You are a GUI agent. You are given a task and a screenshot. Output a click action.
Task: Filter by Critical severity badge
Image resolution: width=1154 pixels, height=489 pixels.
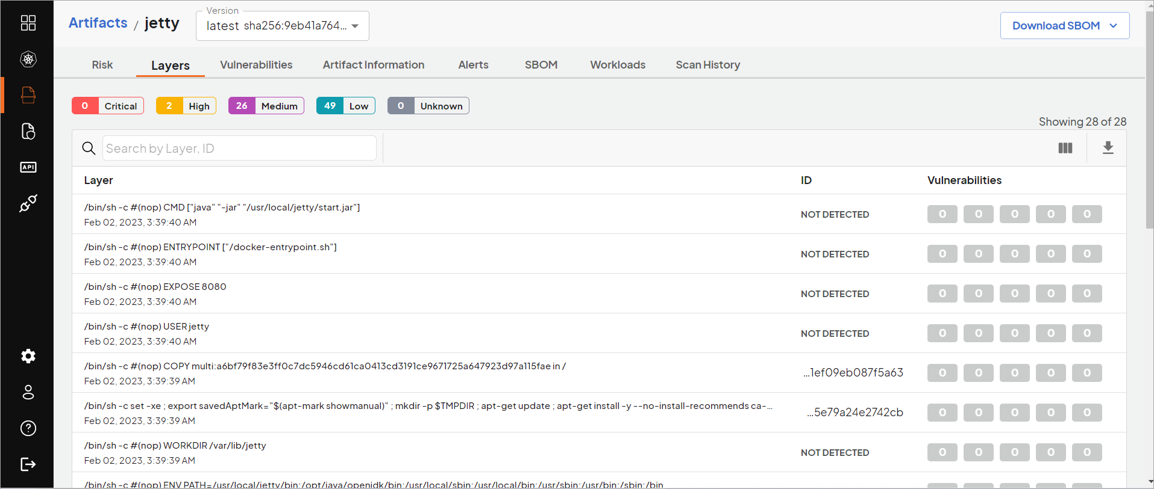pos(108,106)
